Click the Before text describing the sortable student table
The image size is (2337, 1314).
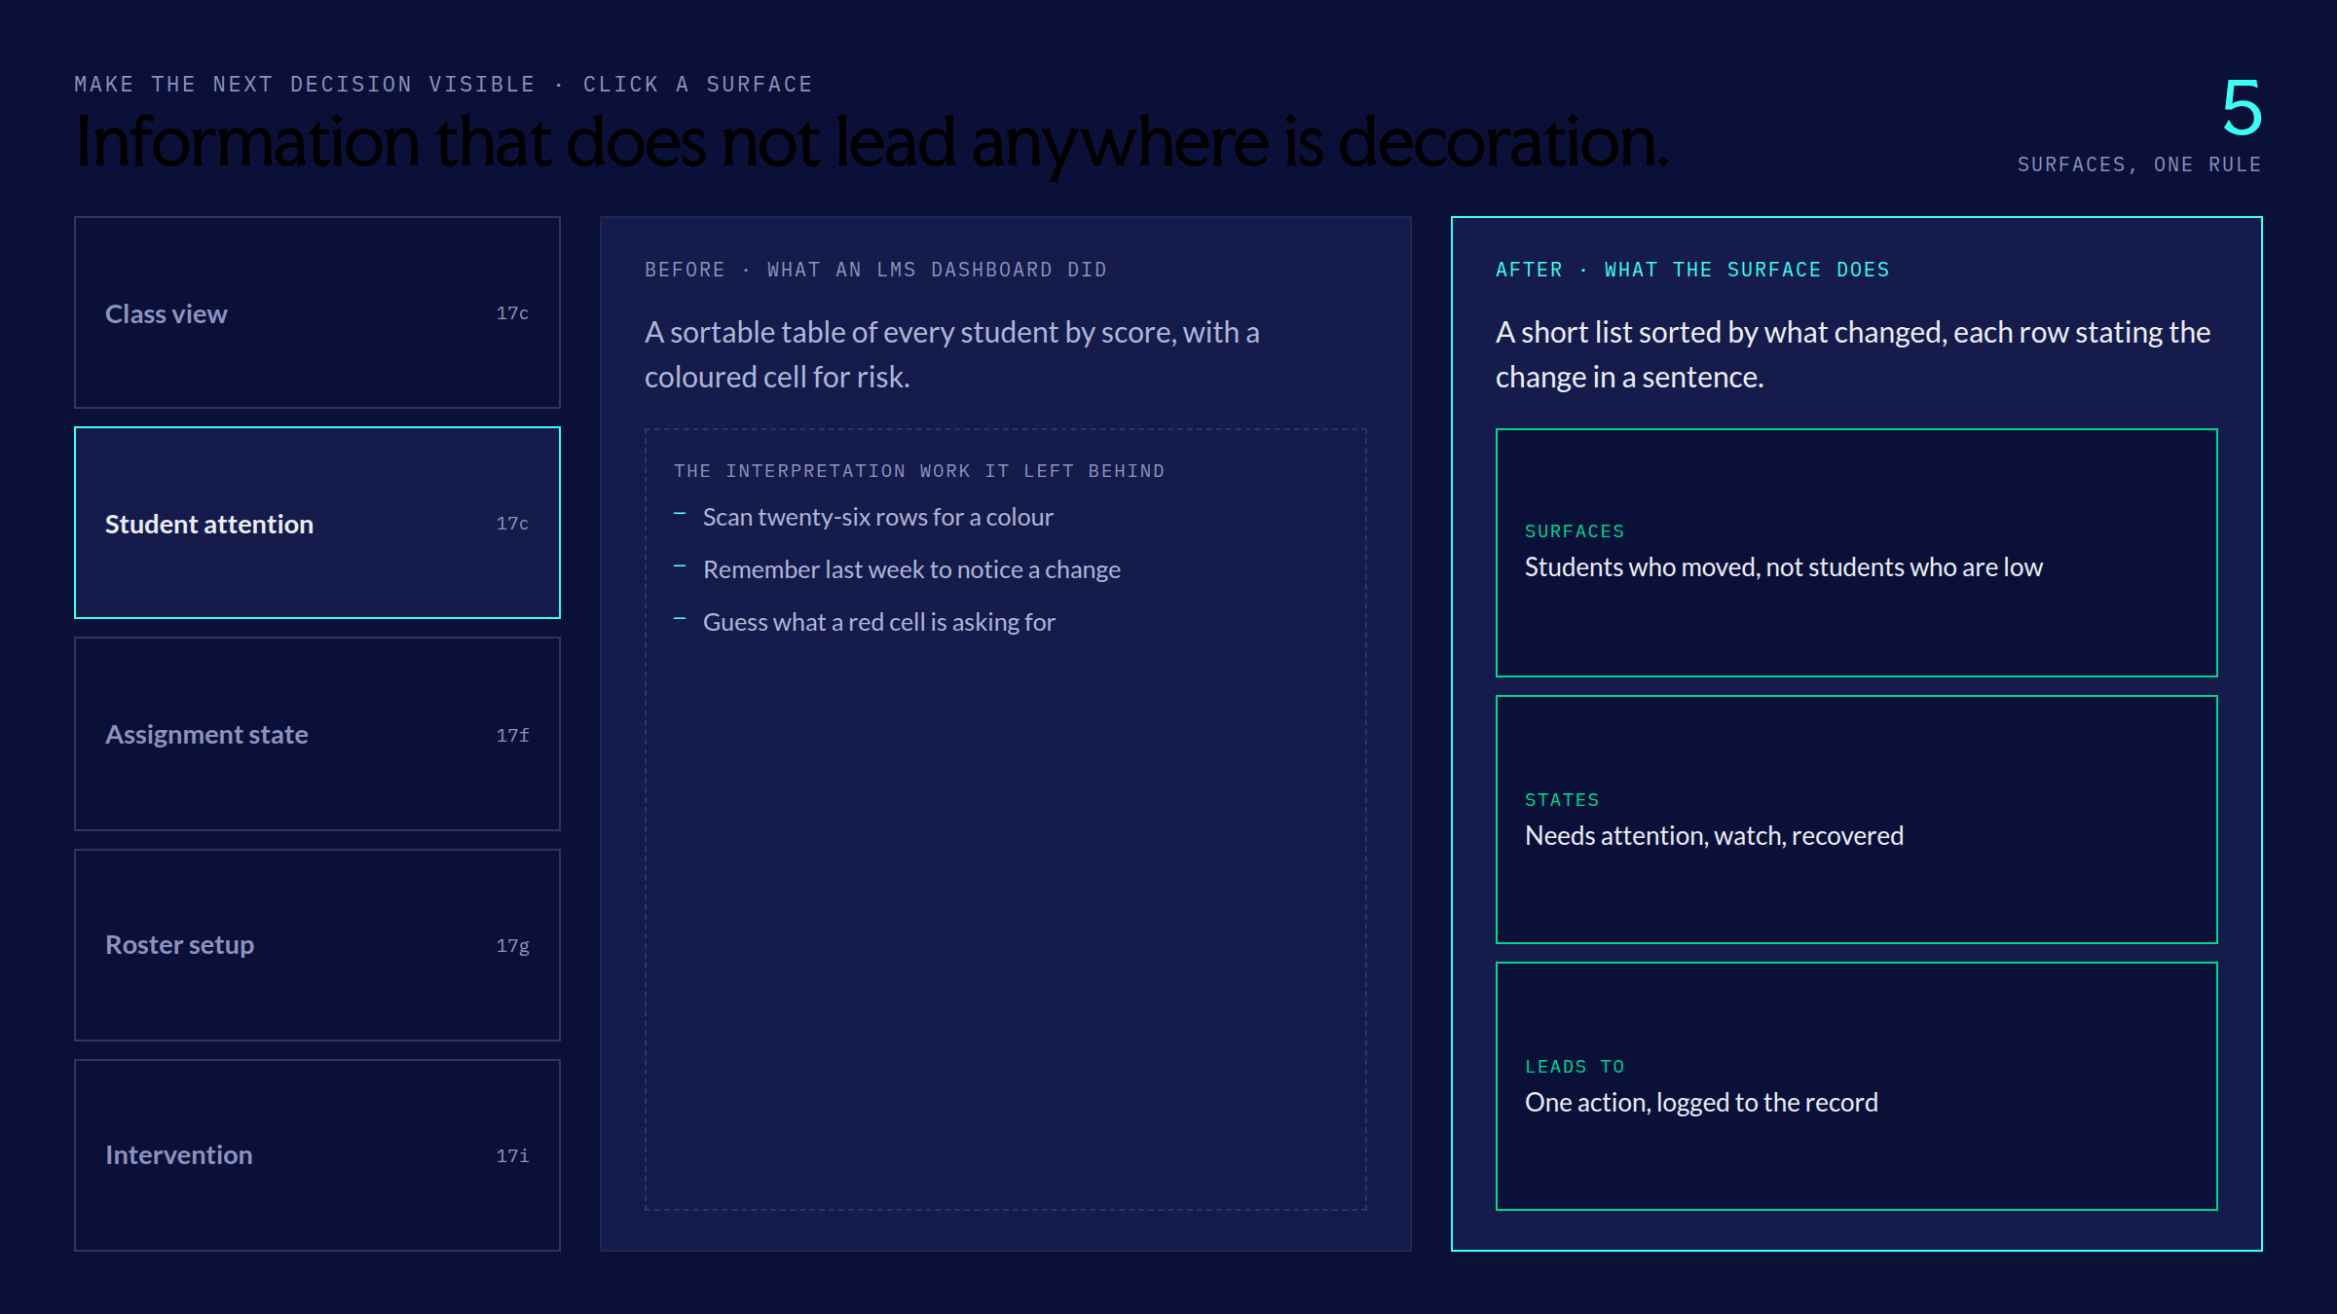[x=952, y=354]
